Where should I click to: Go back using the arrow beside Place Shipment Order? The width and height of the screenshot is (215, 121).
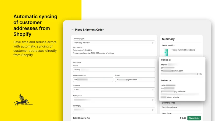click(72, 30)
